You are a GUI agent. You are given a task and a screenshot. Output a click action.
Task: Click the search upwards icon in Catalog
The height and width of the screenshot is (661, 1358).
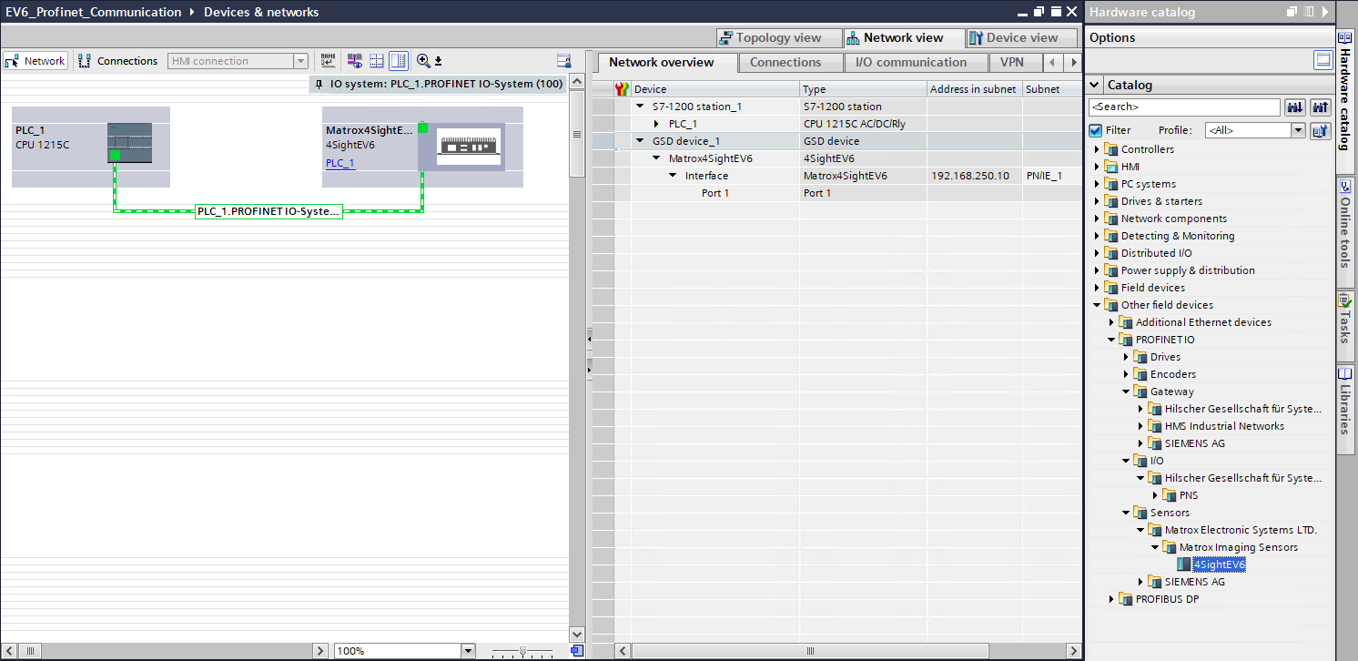point(1320,107)
